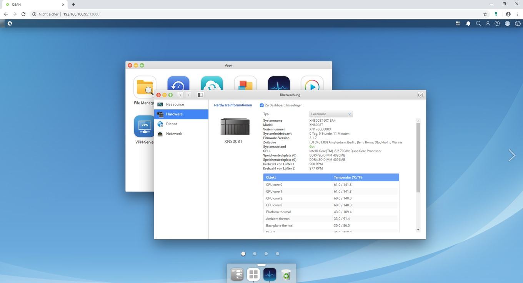The width and height of the screenshot is (523, 283).
Task: Open the Chrome three-dot menu
Action: (x=517, y=14)
